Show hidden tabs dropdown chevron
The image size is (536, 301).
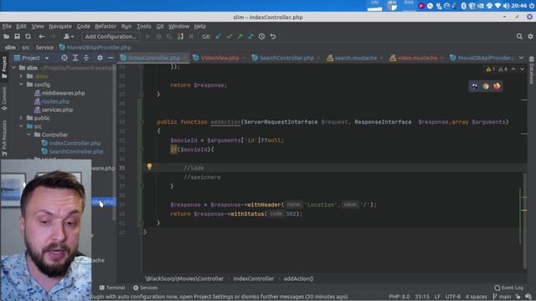pyautogui.click(x=521, y=58)
